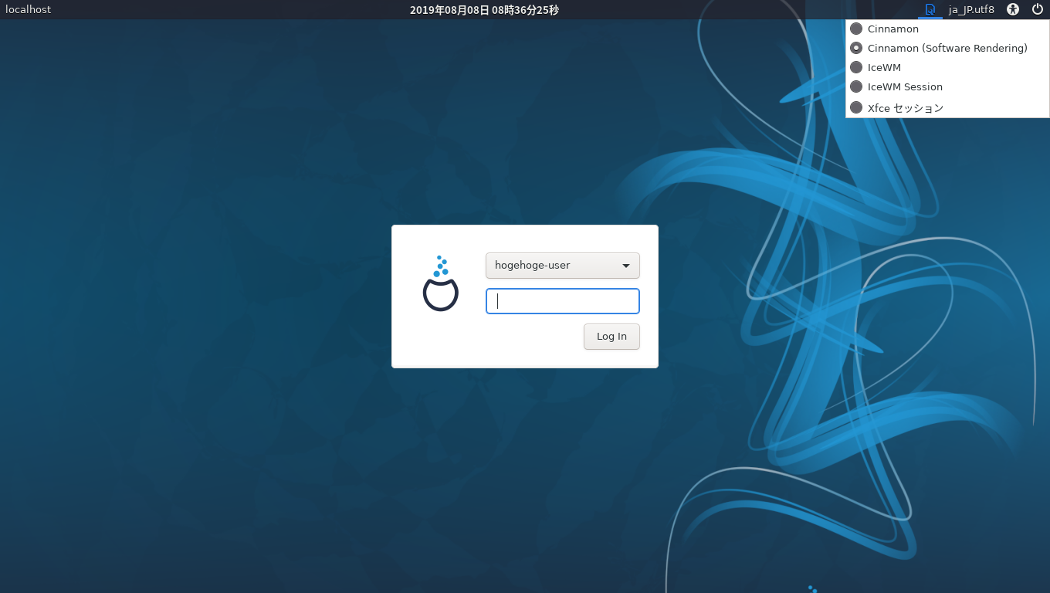
Task: Open the power menu icon
Action: [1037, 9]
